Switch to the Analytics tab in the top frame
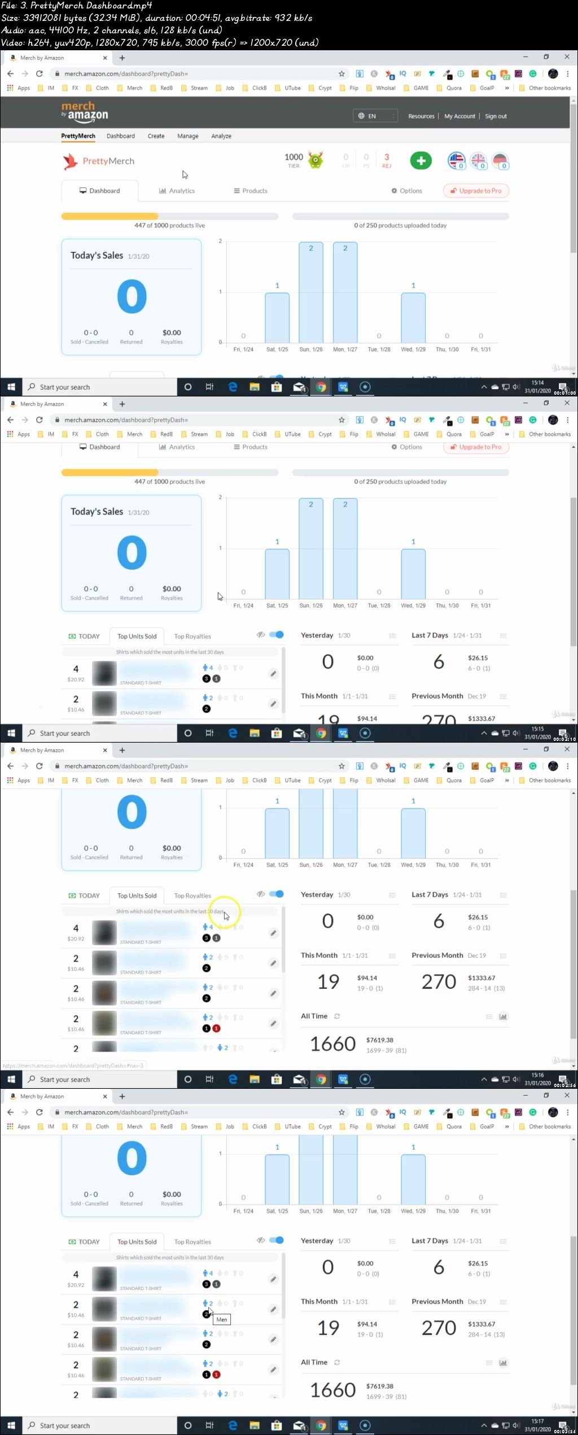The image size is (578, 1435). coord(177,191)
